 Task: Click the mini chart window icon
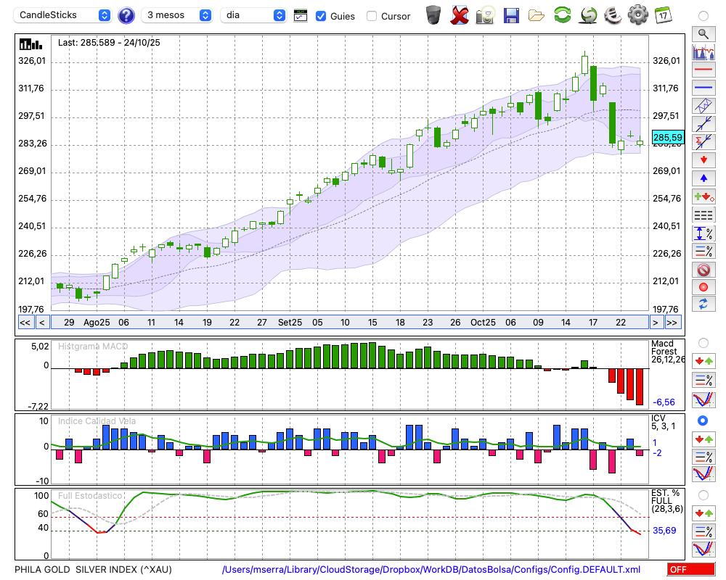pyautogui.click(x=301, y=16)
